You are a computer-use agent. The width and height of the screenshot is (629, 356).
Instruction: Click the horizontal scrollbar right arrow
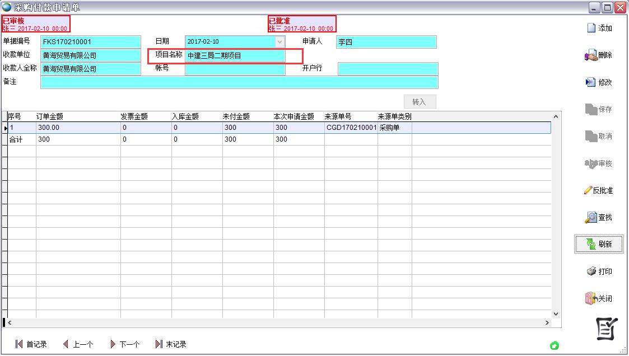point(547,323)
